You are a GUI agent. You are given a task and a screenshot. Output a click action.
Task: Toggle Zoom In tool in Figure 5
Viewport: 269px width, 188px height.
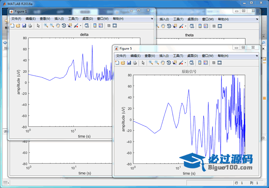(150, 63)
